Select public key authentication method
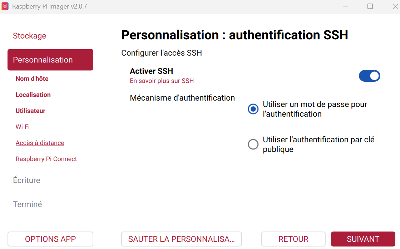This screenshot has height=249, width=400. [x=253, y=144]
